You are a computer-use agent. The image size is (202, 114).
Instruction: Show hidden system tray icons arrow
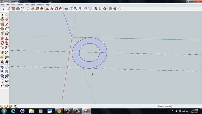click(169, 111)
